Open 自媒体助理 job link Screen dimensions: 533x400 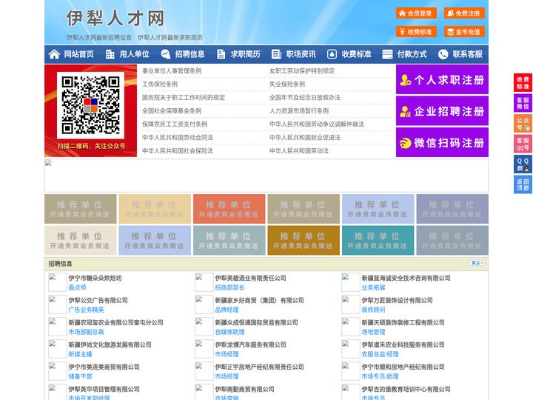[229, 332]
